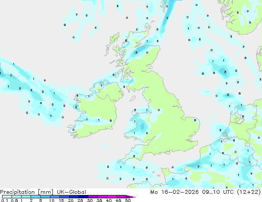Click the '3' value over the North Sea
This screenshot has width=262, height=202.
(x=225, y=72)
